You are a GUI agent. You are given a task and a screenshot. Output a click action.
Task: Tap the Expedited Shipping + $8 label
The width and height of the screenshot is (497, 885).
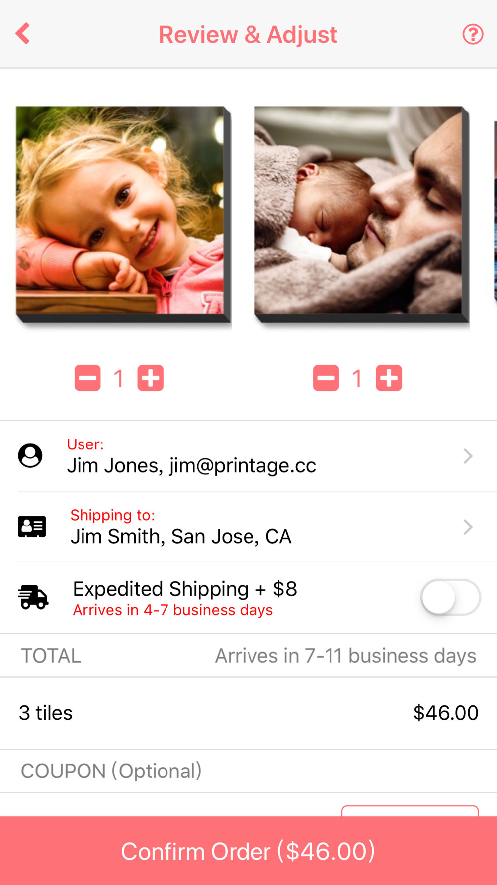coord(185,589)
